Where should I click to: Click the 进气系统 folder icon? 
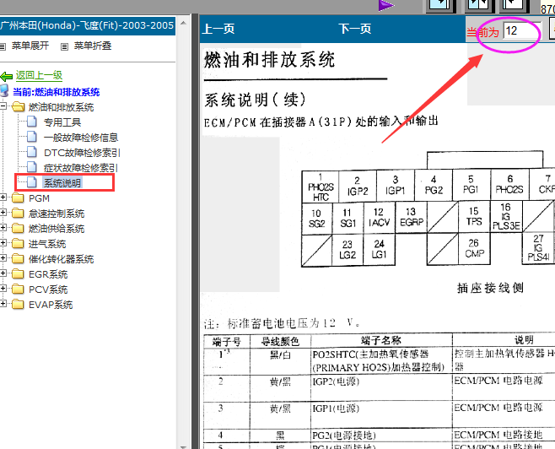[x=18, y=243]
